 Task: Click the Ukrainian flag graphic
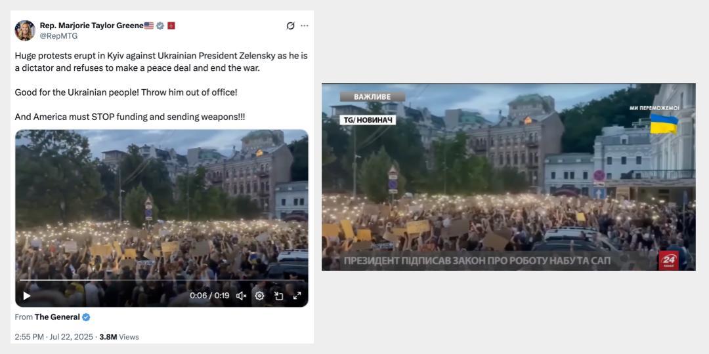click(x=664, y=124)
